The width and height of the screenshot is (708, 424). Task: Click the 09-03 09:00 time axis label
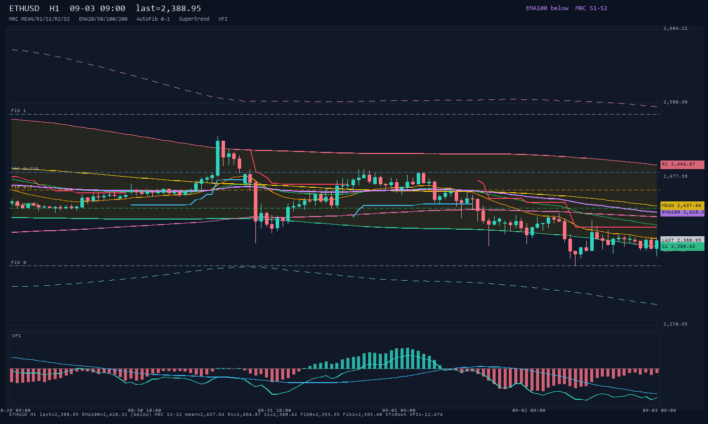(659, 410)
